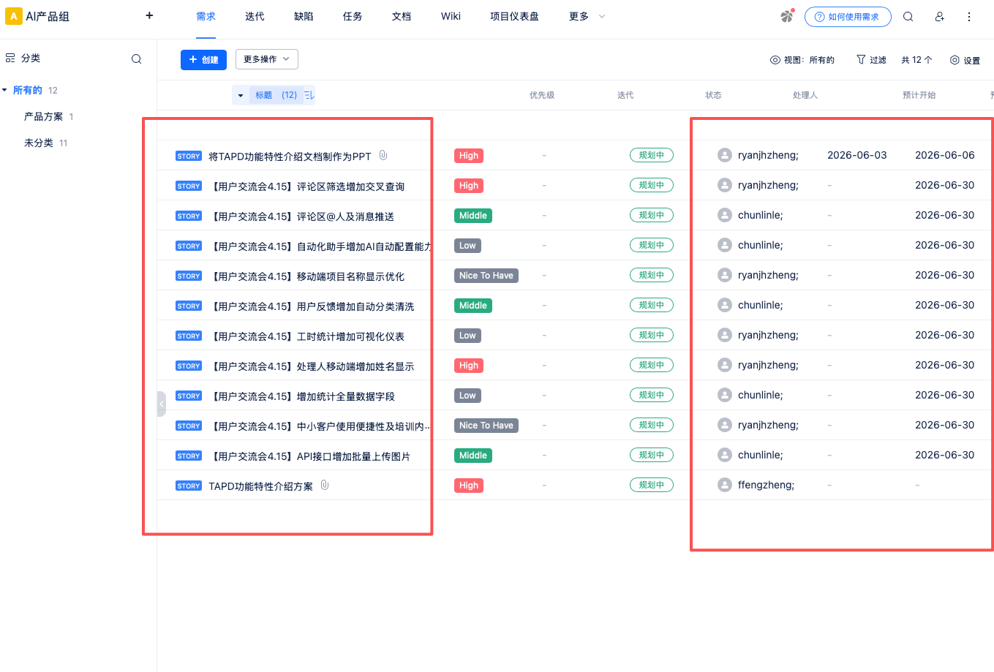Switch to the 迭代 tab
Screen dimensions: 994x672
(255, 16)
